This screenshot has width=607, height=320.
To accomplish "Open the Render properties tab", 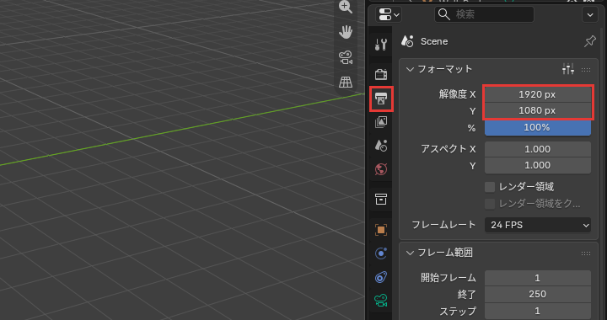I will coord(381,74).
